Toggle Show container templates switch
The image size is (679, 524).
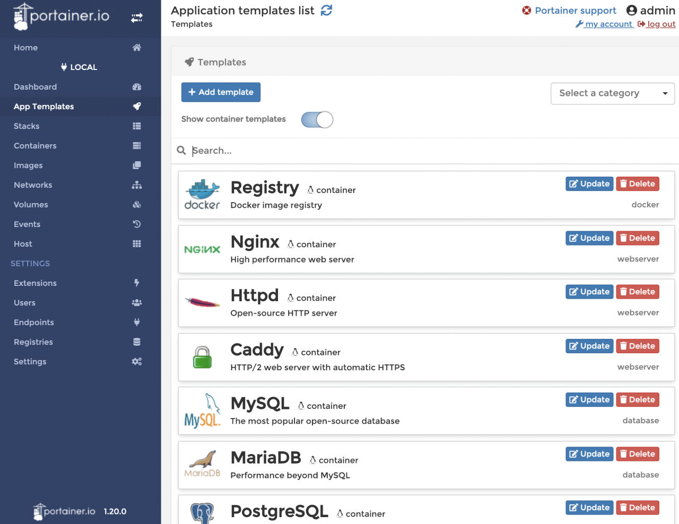coord(317,120)
